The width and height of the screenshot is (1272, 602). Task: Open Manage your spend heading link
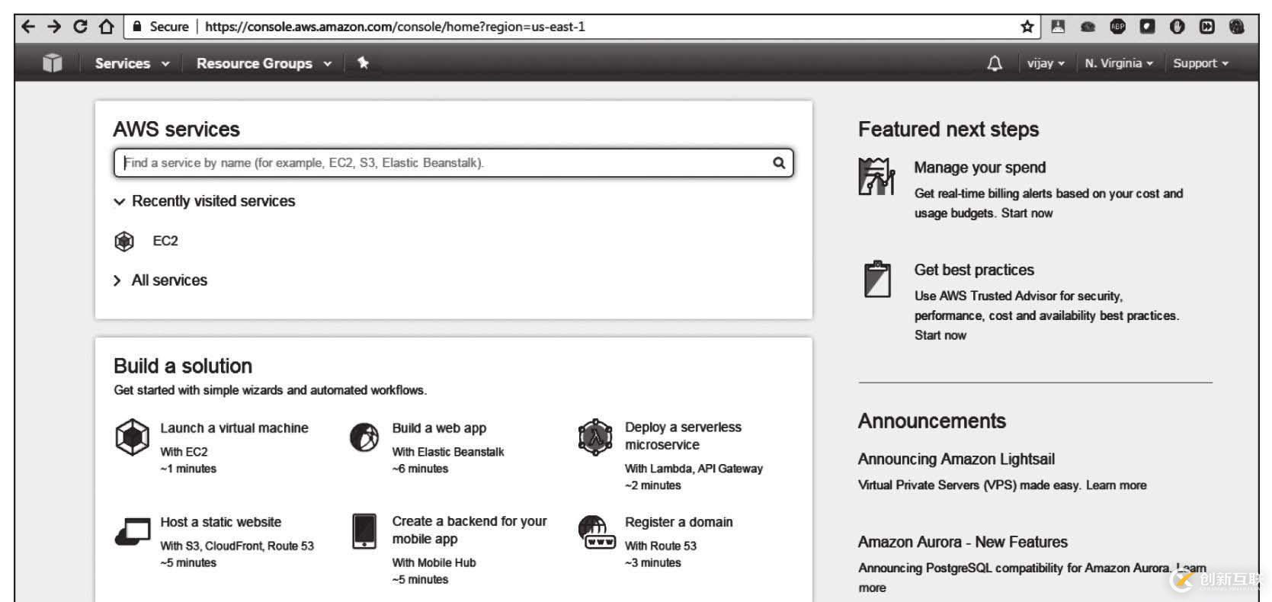[x=979, y=168]
